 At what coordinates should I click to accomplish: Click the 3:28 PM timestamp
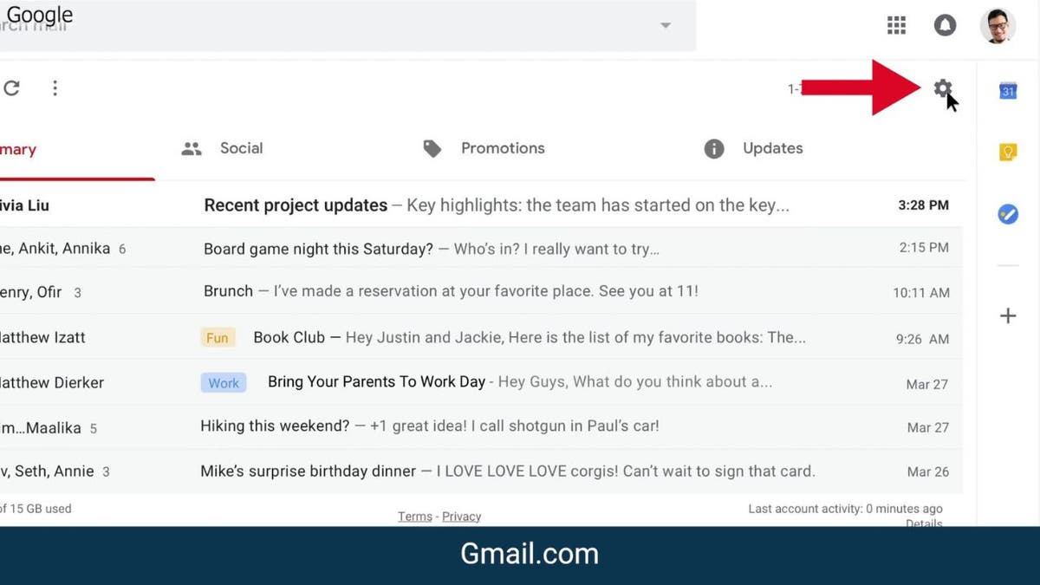[x=923, y=205]
